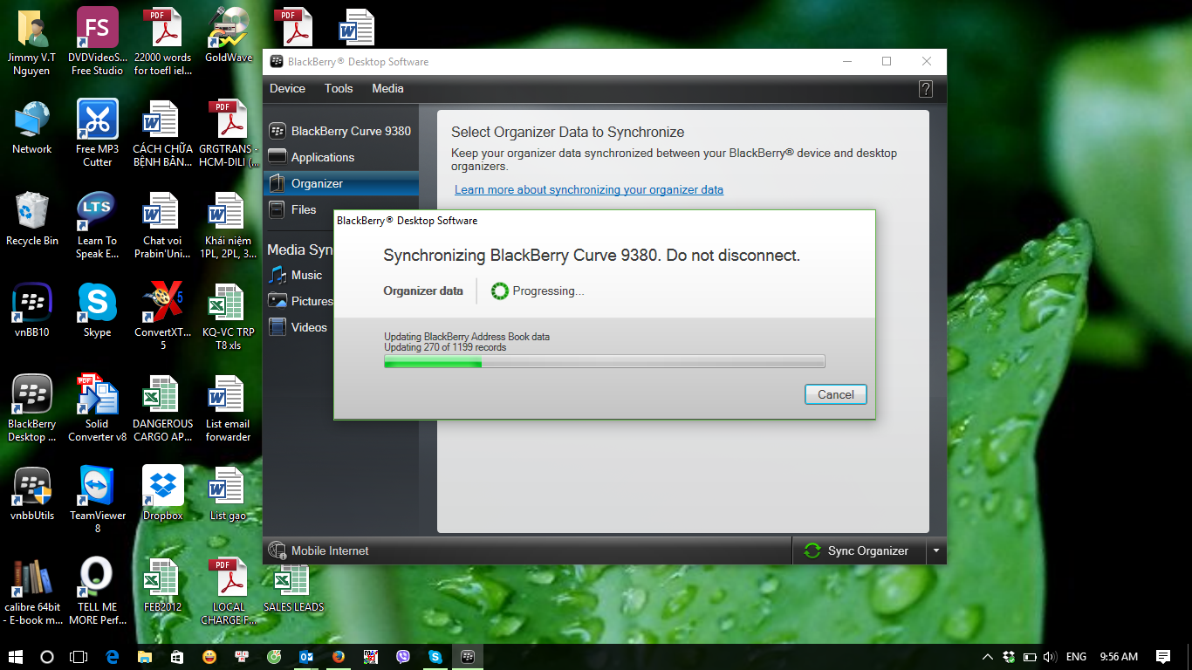Launch Learn To Speak English shortcut

pyautogui.click(x=98, y=224)
